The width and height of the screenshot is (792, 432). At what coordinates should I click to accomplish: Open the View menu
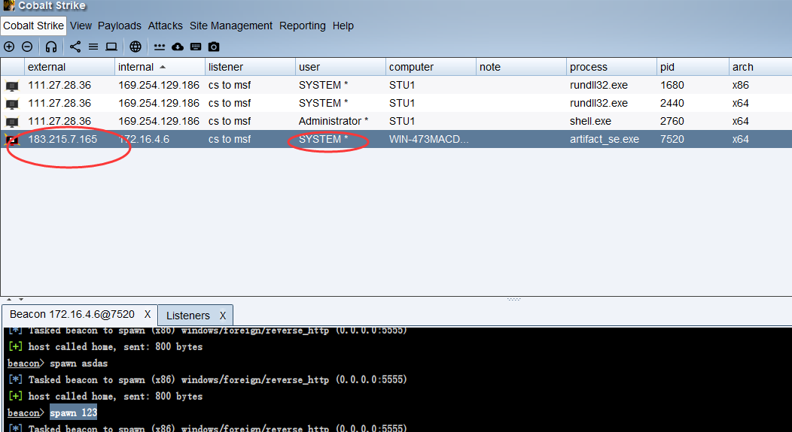tap(81, 26)
